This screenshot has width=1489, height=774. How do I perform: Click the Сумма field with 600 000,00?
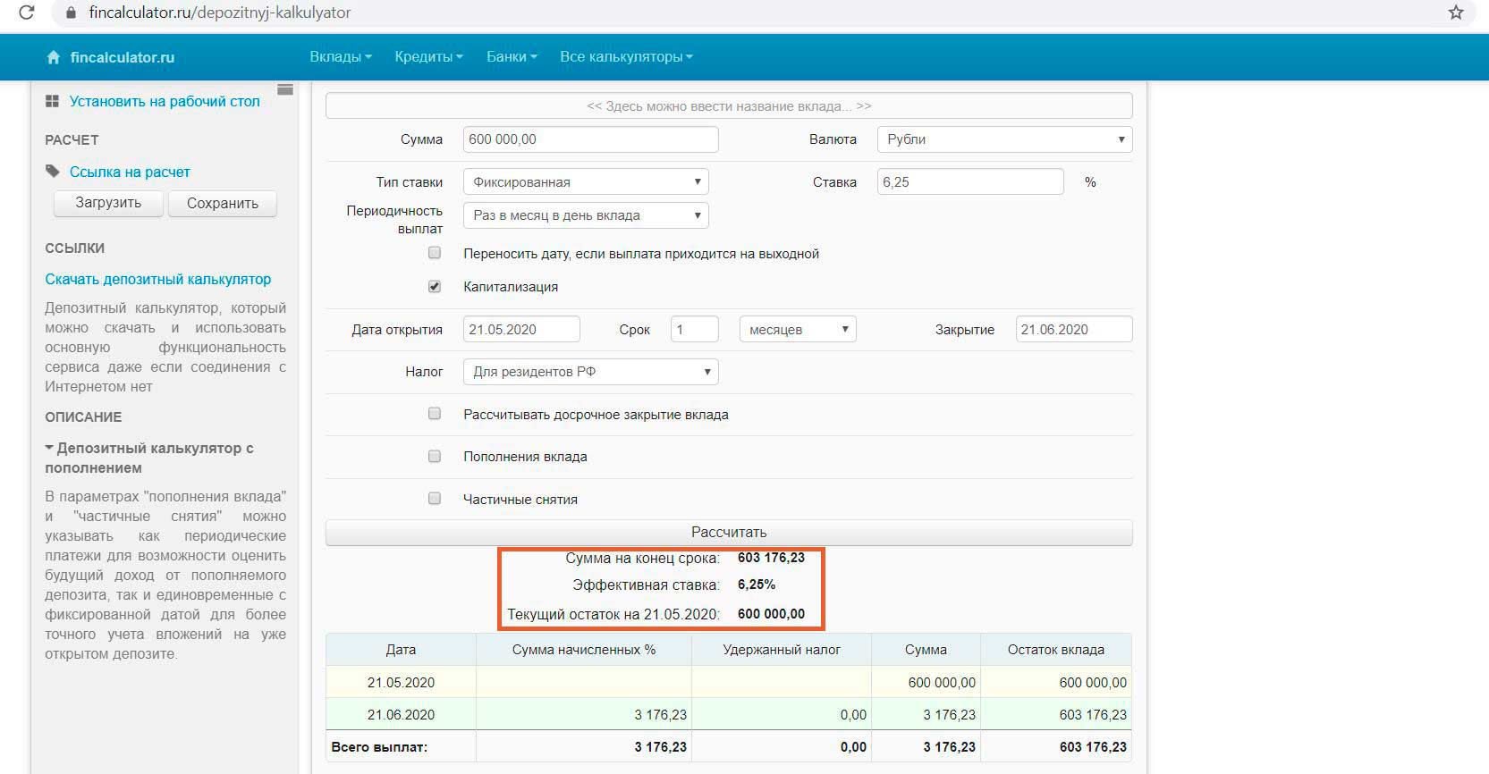[x=591, y=139]
